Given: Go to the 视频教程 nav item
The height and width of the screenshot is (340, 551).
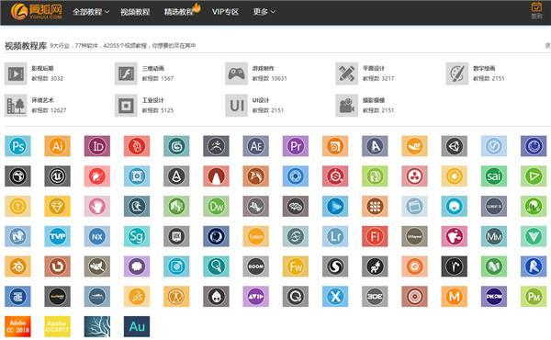Looking at the screenshot, I should click(x=135, y=12).
